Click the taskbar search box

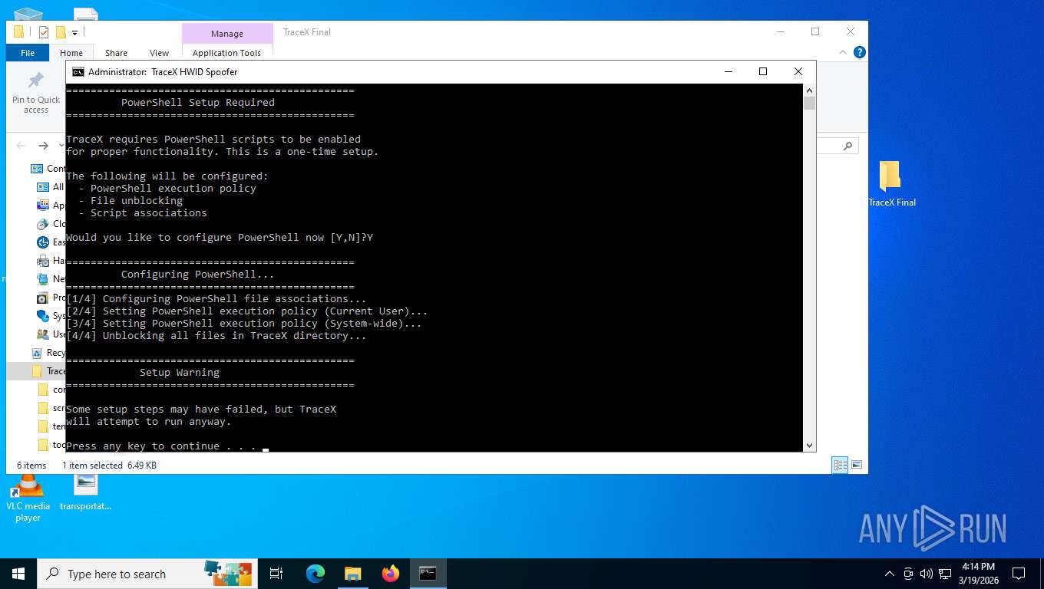146,574
